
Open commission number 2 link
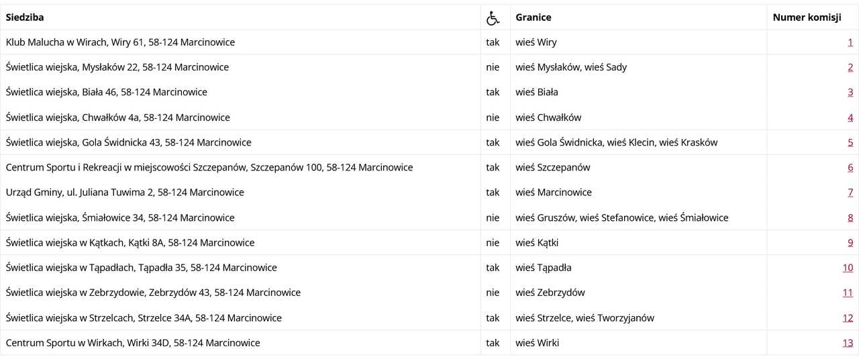(x=850, y=67)
